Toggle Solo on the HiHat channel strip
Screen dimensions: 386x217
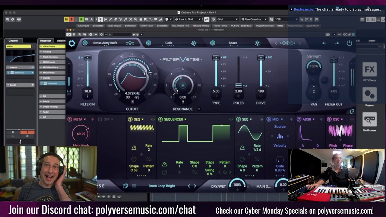pyautogui.click(x=27, y=132)
